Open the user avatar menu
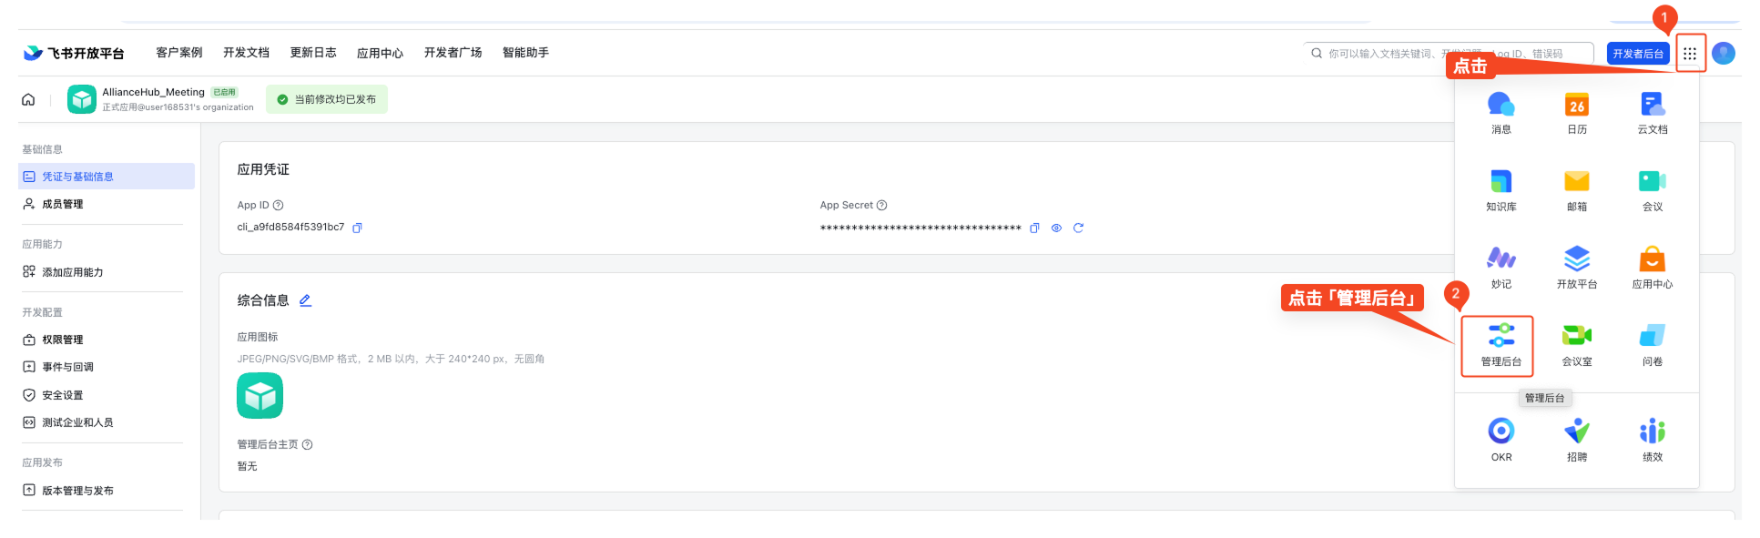 [x=1724, y=54]
